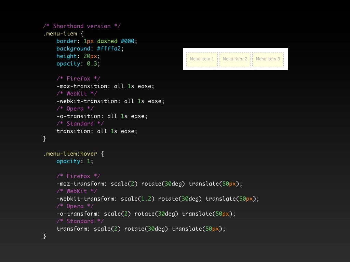
Task: Click the 'Menu item 1' box
Action: coord(202,60)
